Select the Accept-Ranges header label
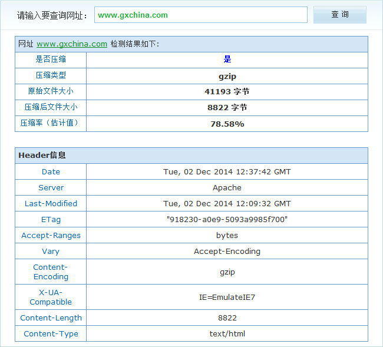This screenshot has height=347, width=383. [x=51, y=236]
